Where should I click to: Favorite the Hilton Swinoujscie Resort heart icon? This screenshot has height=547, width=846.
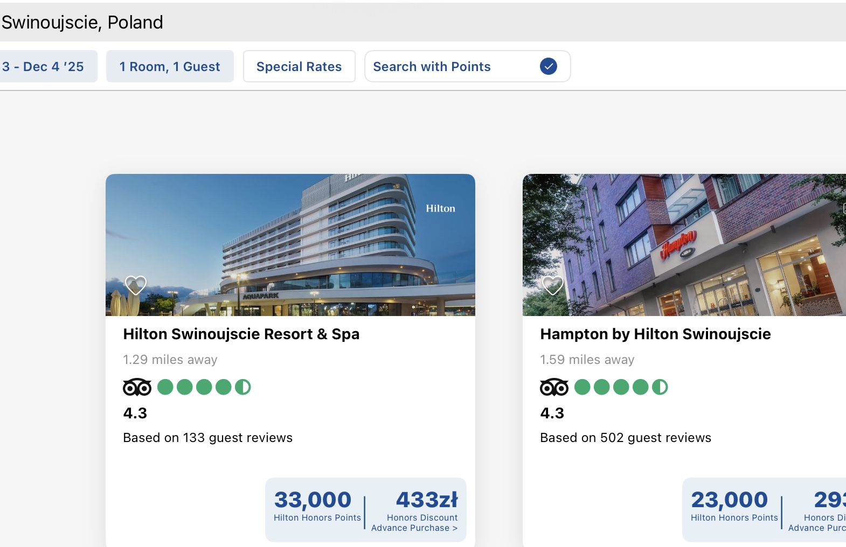pos(136,285)
